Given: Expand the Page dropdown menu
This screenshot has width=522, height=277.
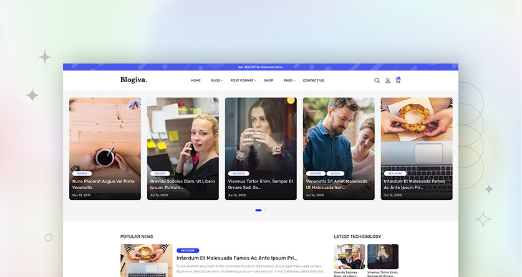Looking at the screenshot, I should 288,80.
